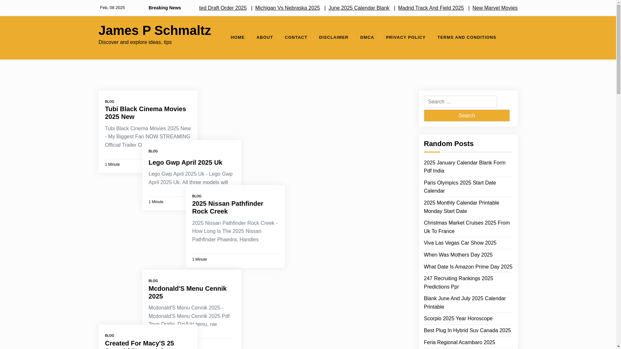Open TERMS AND CONDITIONS page
This screenshot has width=621, height=349.
click(x=467, y=37)
